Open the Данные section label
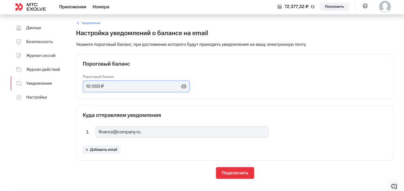The height and width of the screenshot is (191, 404). (34, 28)
